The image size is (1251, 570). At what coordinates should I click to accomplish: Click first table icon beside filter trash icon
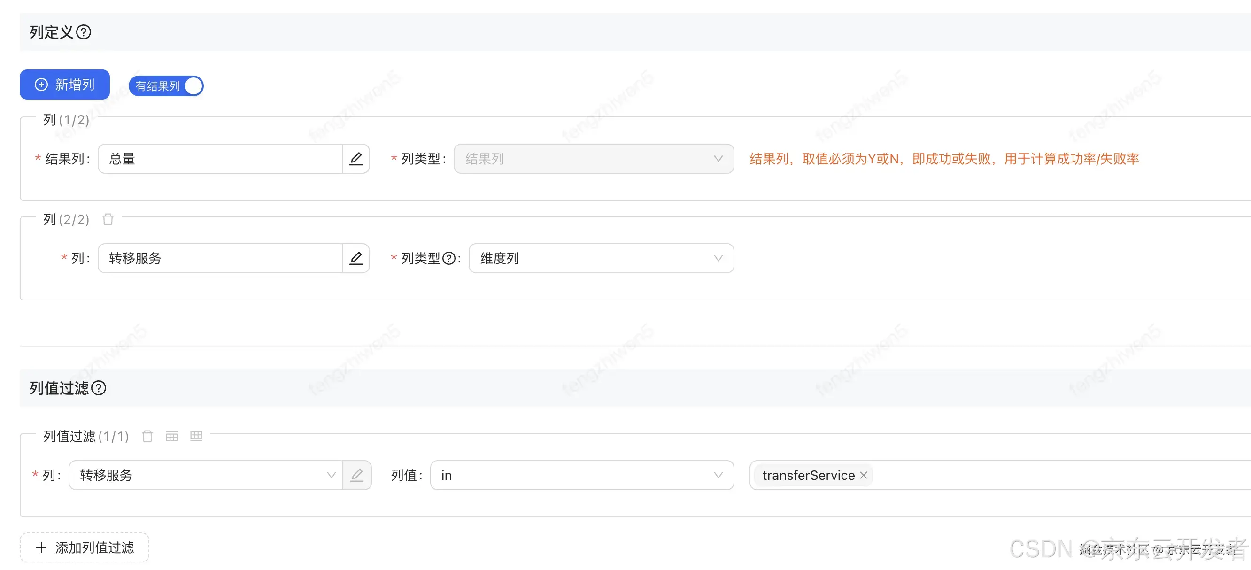tap(172, 436)
